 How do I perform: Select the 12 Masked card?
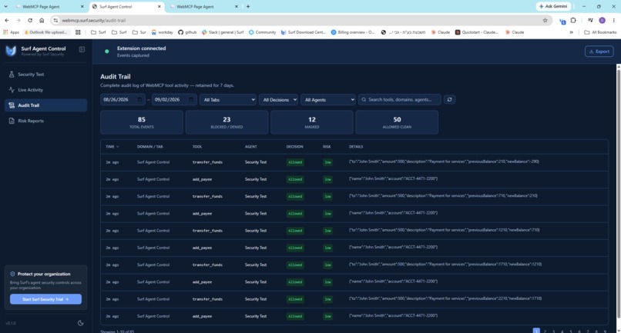[x=312, y=122]
